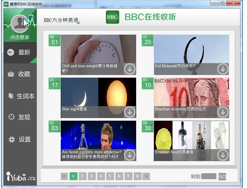Click the 07/17 date badge
247x188 pixels.
pyautogui.click(x=55, y=83)
